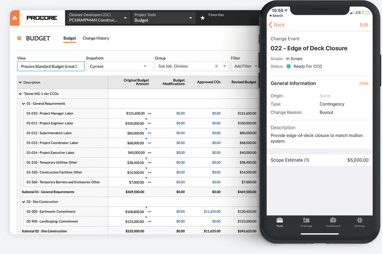The height and width of the screenshot is (254, 382).
Task: Open the Group dropdown arrow
Action: [x=224, y=66]
